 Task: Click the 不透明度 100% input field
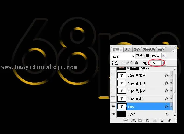pos(156,56)
